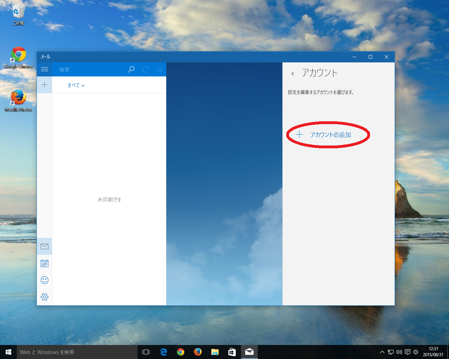The height and width of the screenshot is (359, 449).
Task: Sync mail with the refresh icon
Action: pos(145,69)
